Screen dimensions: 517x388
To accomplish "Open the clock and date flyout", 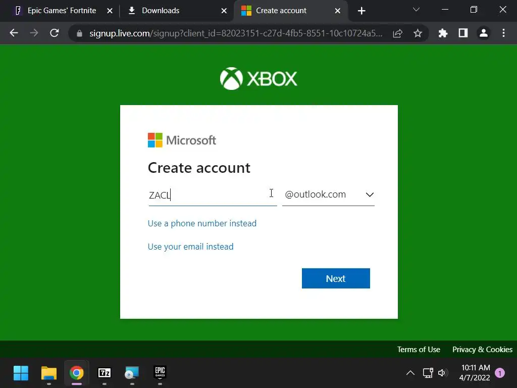I will [x=475, y=373].
